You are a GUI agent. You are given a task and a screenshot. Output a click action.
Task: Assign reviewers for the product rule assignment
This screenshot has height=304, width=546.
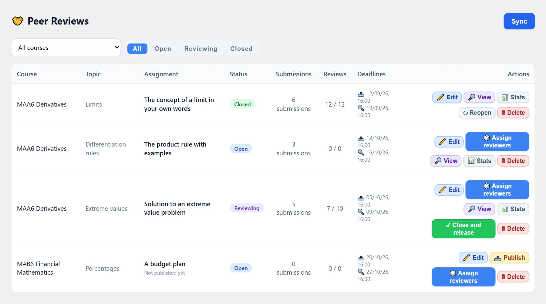pyautogui.click(x=497, y=141)
